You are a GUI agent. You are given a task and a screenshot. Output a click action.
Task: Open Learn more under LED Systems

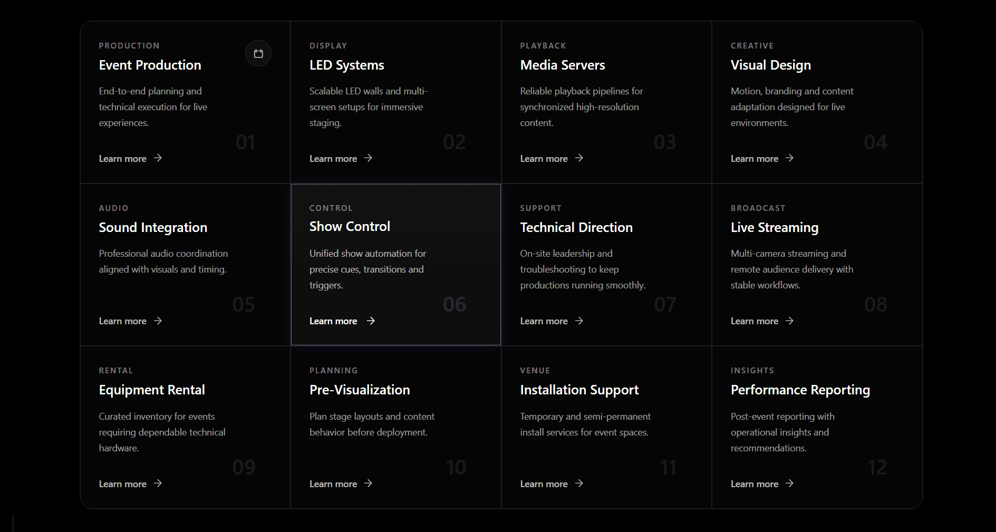(333, 159)
